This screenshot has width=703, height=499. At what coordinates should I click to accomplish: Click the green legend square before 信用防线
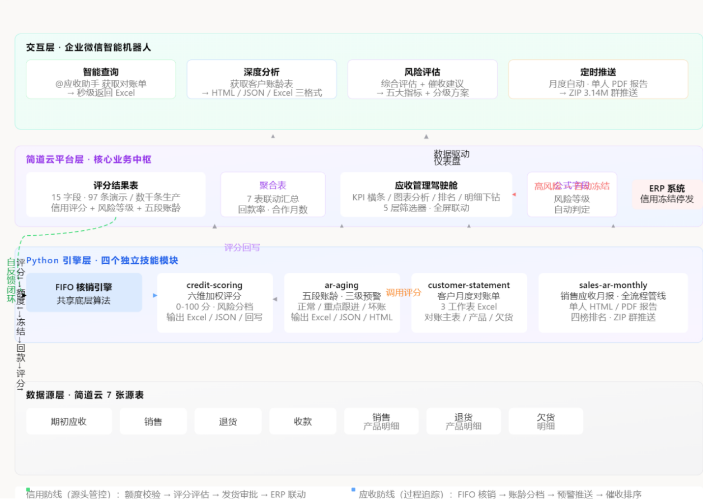pyautogui.click(x=28, y=489)
